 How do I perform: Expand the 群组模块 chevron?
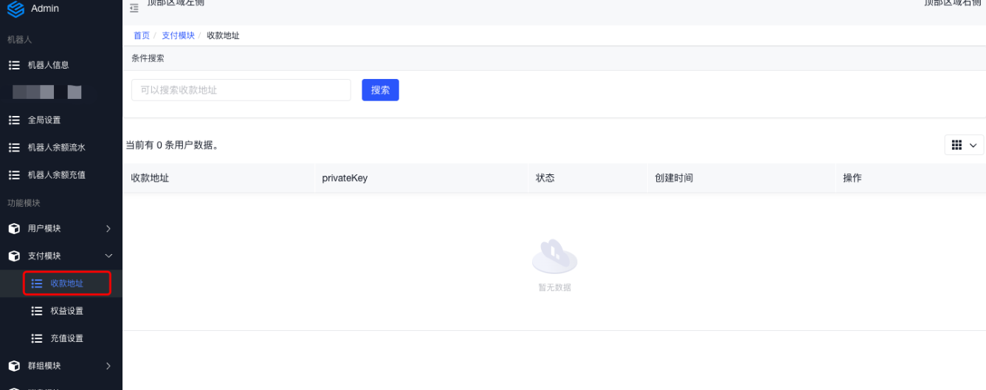pyautogui.click(x=108, y=366)
